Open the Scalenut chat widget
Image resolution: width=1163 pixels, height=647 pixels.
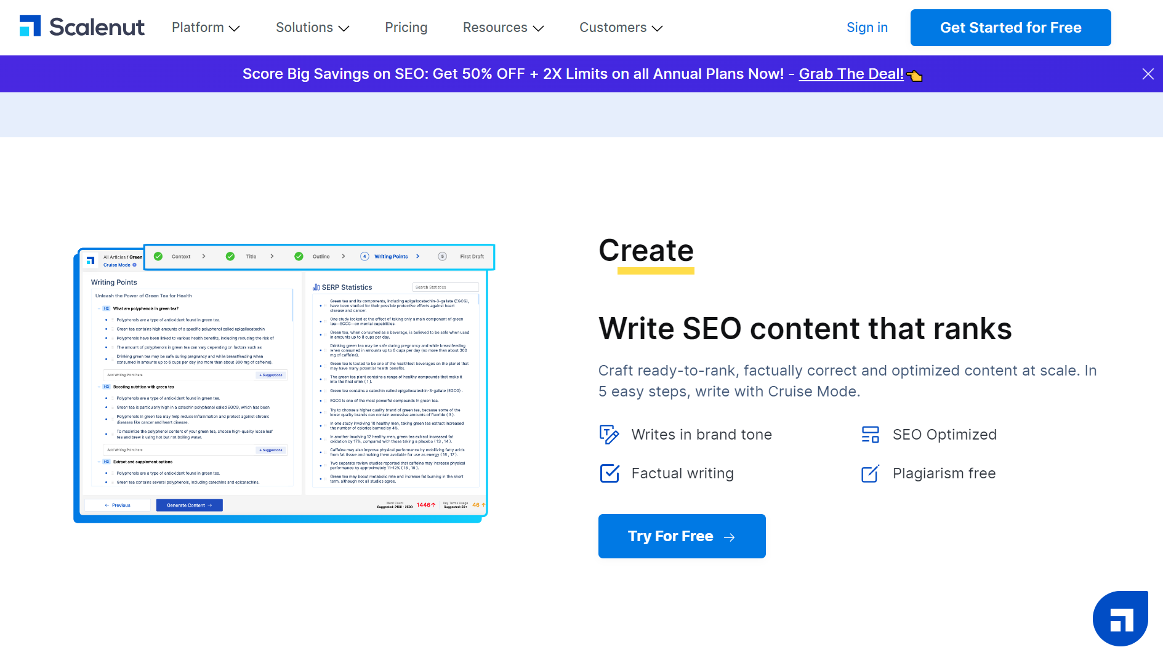(x=1121, y=618)
